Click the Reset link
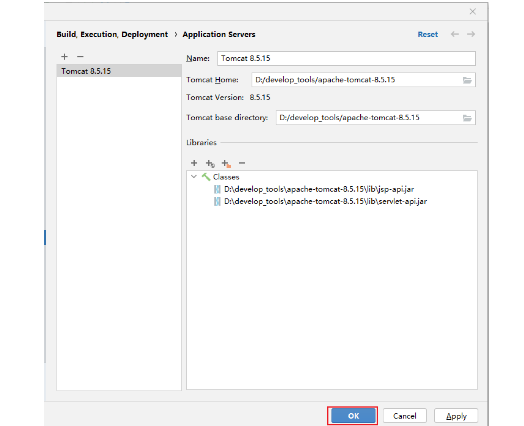 pos(428,34)
